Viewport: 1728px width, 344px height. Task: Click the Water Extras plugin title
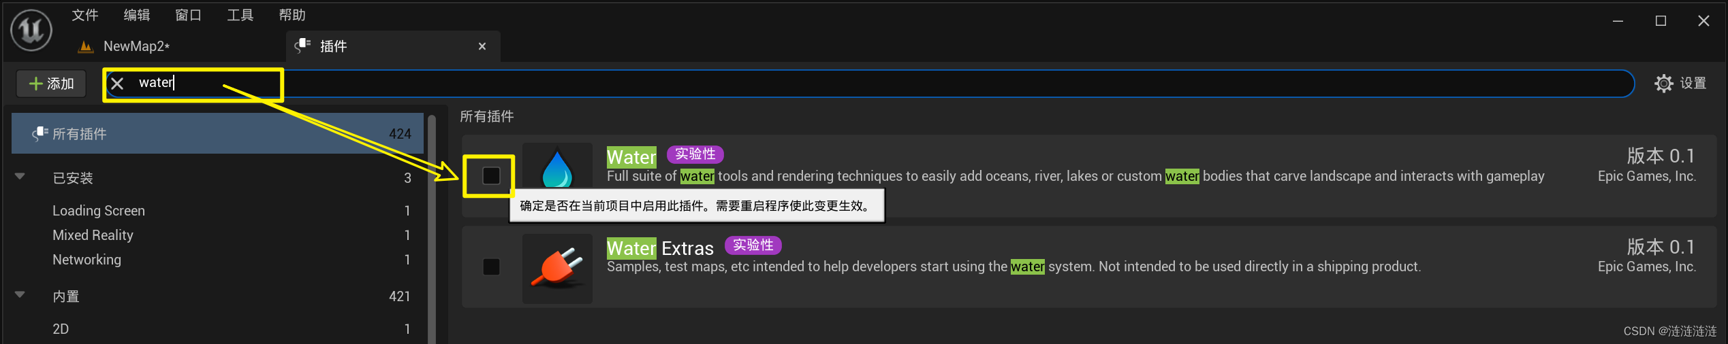point(660,248)
